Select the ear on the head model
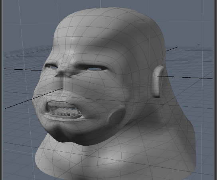Image resolution: width=217 pixels, height=180 pixels. (158, 82)
